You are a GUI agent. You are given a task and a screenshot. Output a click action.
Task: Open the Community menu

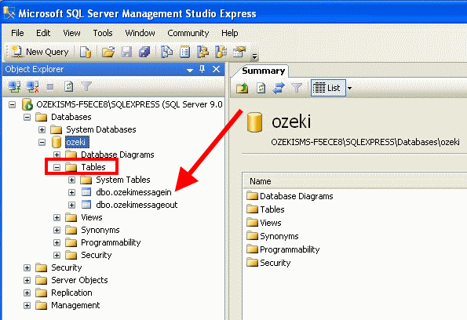pos(188,33)
